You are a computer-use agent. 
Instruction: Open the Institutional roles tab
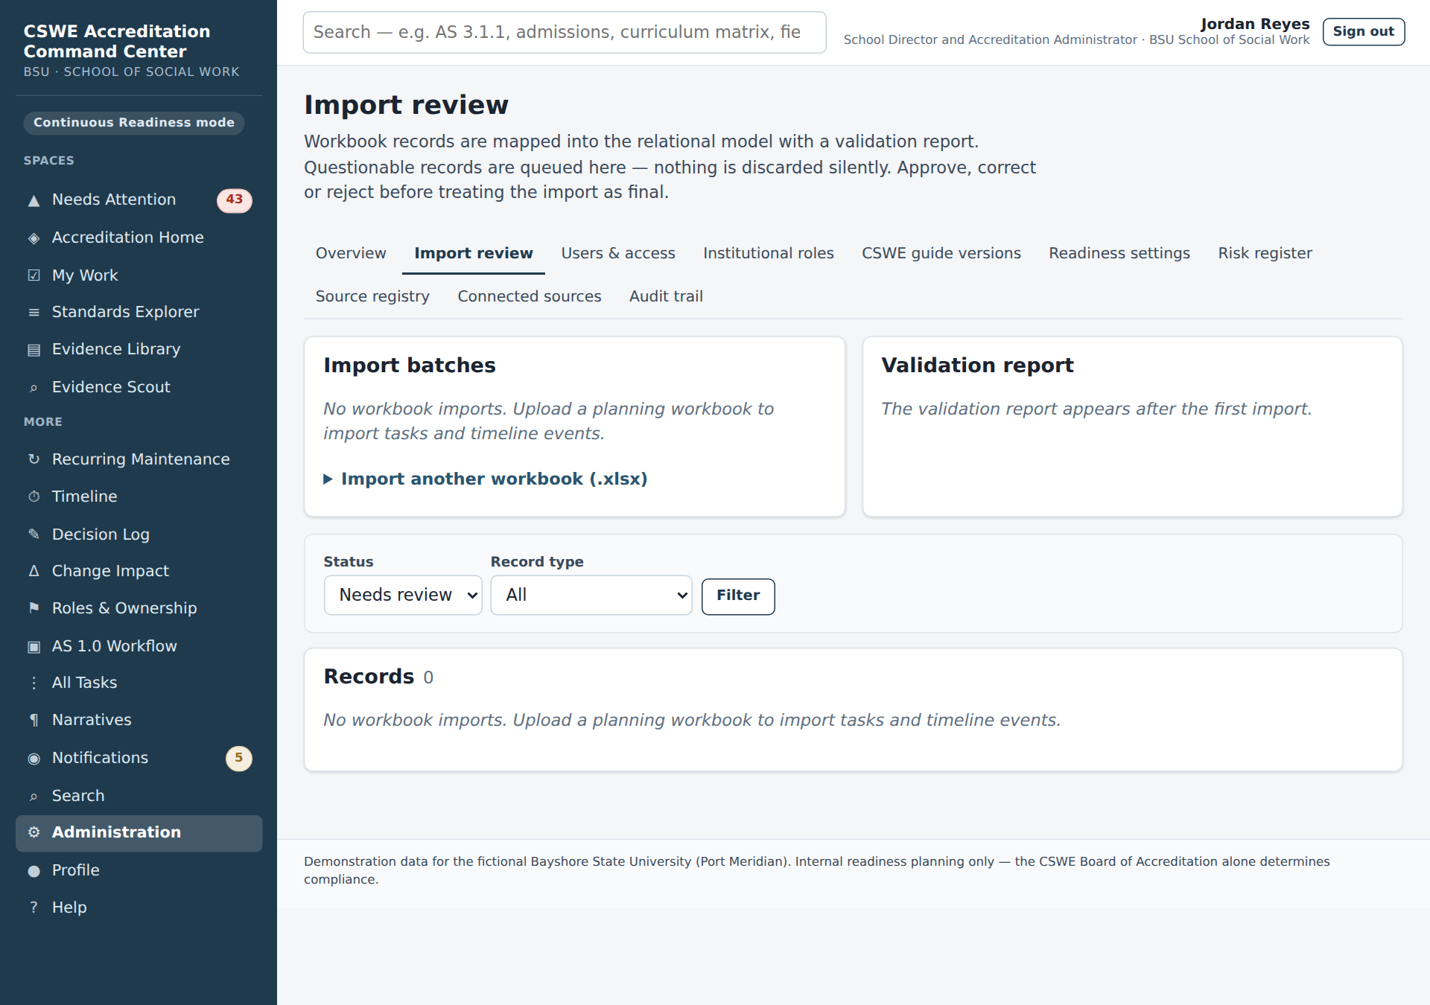pyautogui.click(x=769, y=254)
